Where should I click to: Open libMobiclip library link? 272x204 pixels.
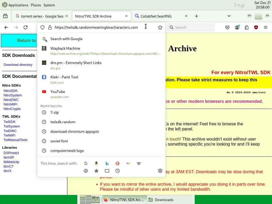(11, 162)
